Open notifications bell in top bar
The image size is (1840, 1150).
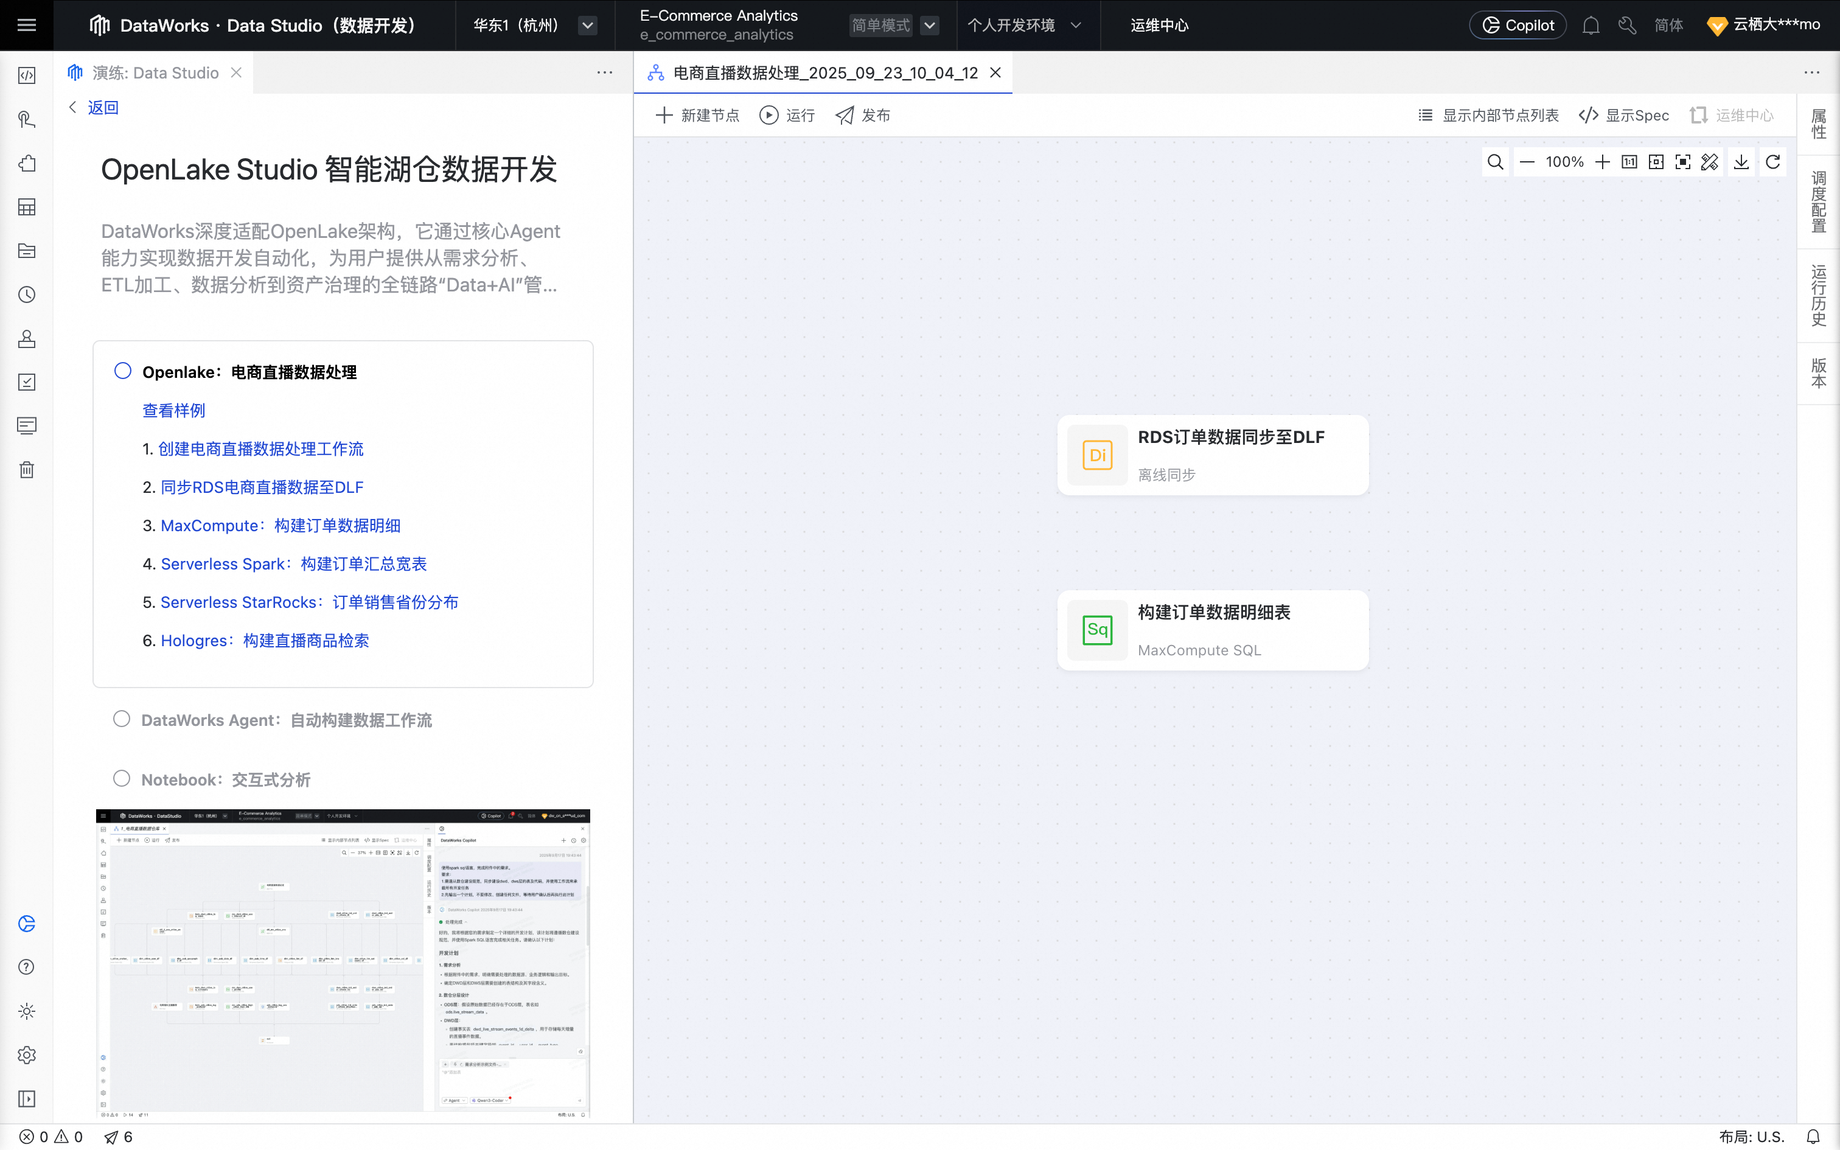point(1591,25)
